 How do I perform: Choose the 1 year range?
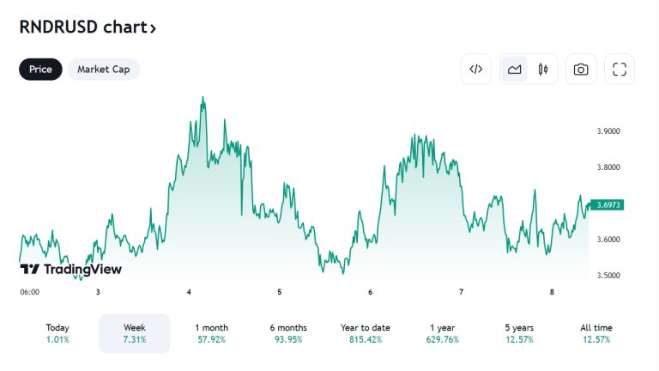coord(443,333)
